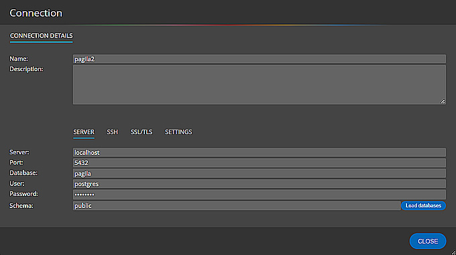This screenshot has width=456, height=255.
Task: Focus the User field with postgres
Action: (260, 184)
